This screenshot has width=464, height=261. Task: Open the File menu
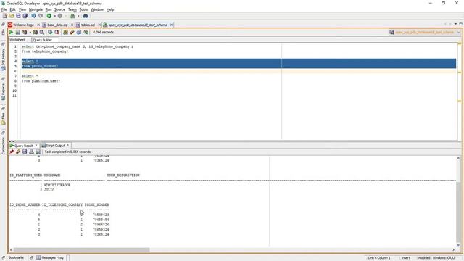[x=4, y=9]
